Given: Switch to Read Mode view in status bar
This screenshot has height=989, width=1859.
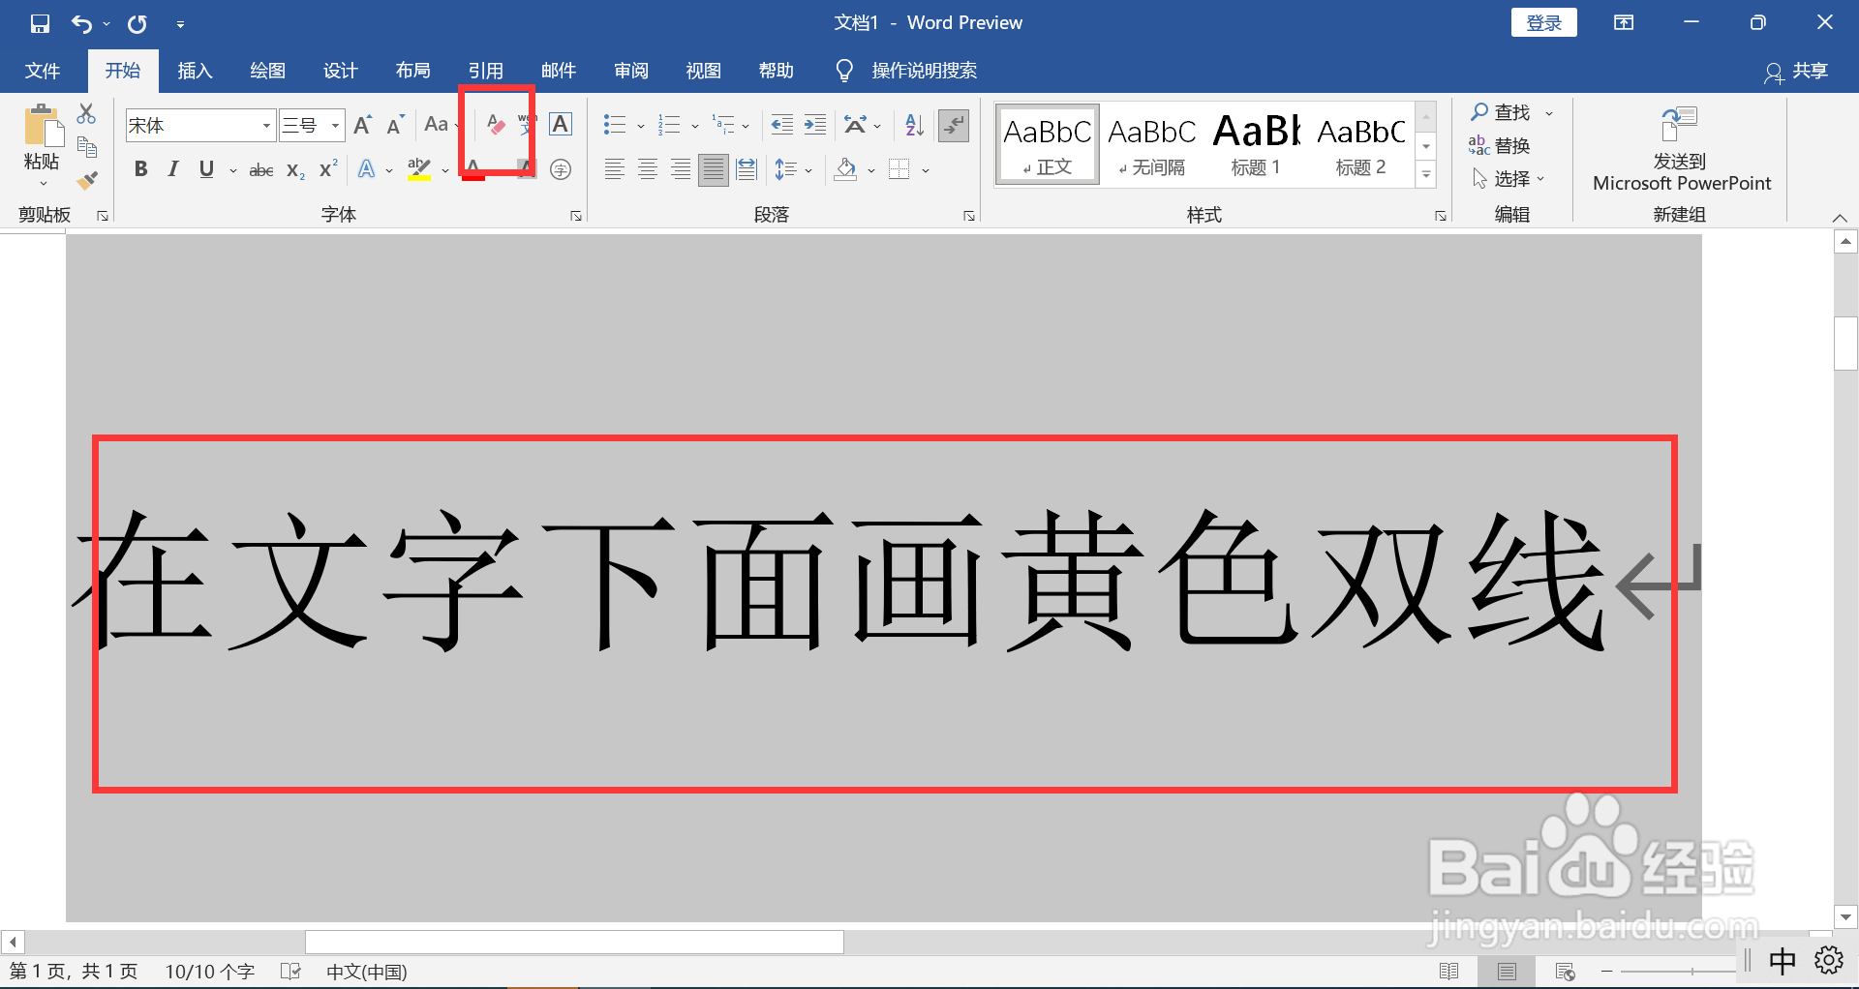Looking at the screenshot, I should coord(1449,971).
